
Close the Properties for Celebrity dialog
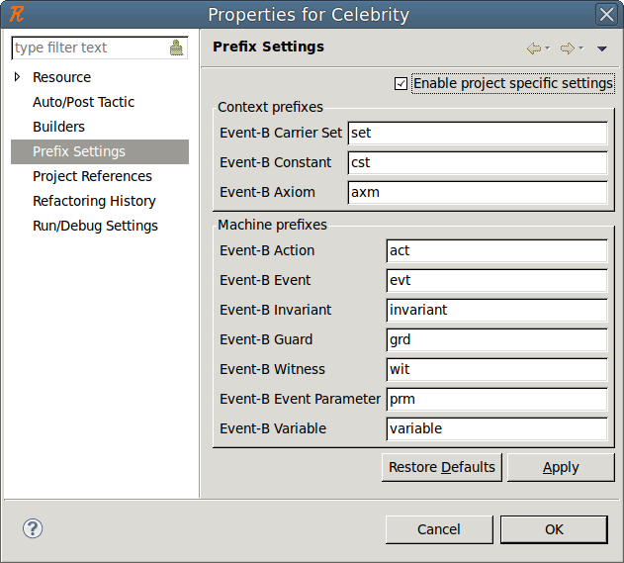[607, 14]
